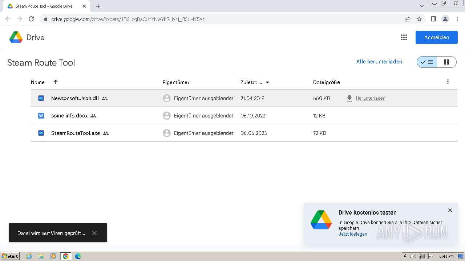
Task: Switch to grid layout view
Action: pos(446,62)
